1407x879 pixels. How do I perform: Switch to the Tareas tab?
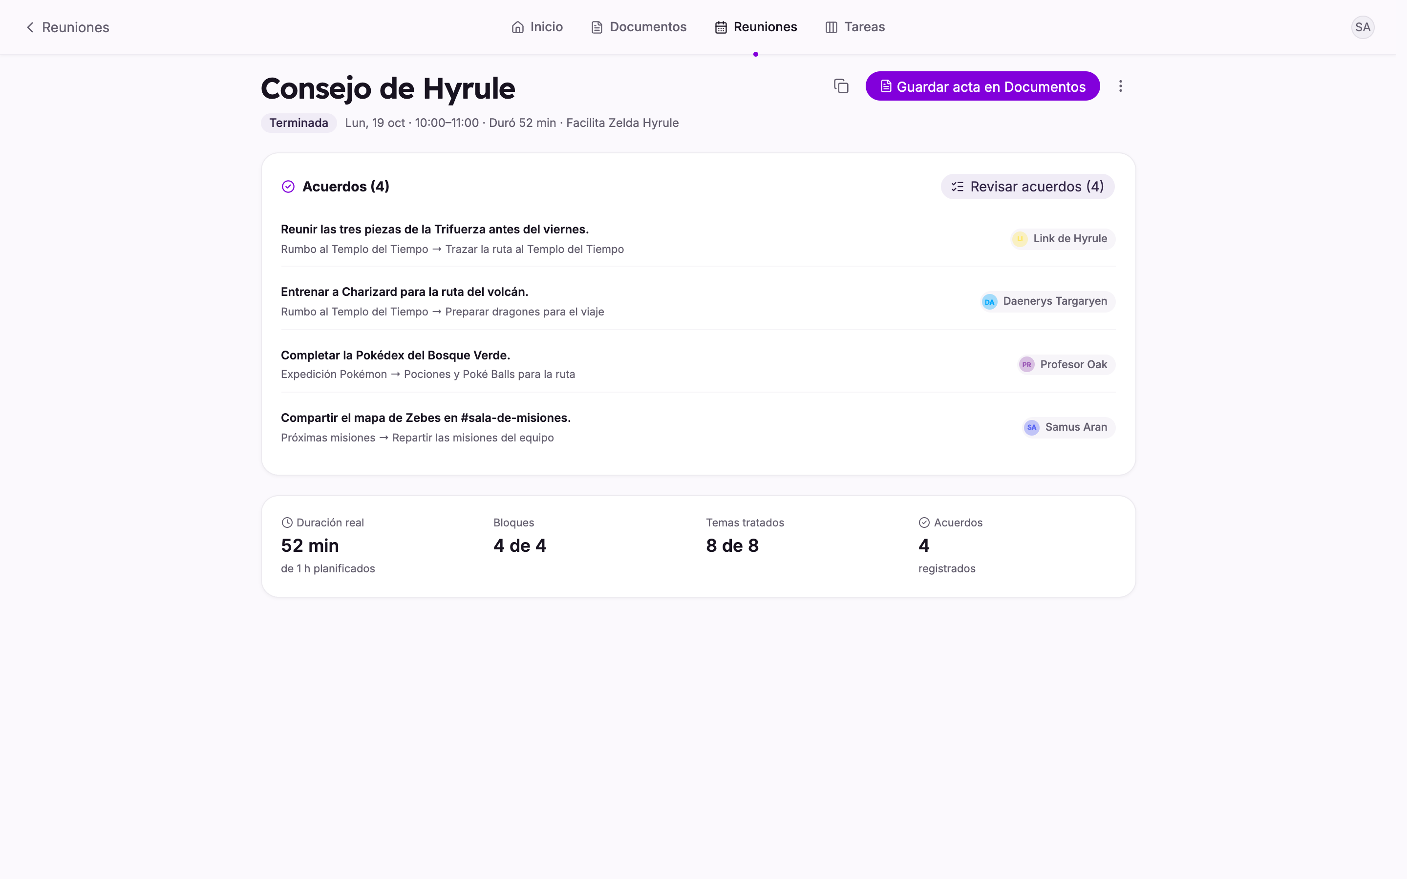[855, 27]
